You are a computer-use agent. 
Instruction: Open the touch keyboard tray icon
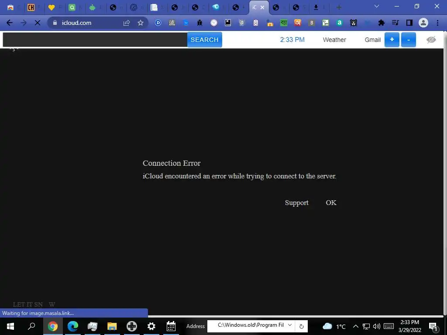point(389,326)
